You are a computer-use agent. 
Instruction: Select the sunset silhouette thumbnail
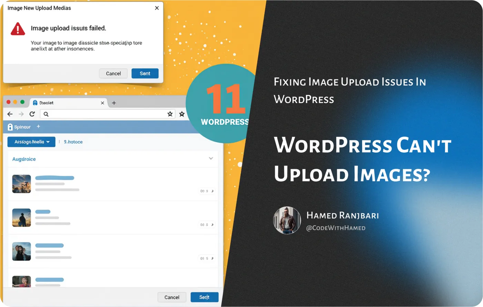pyautogui.click(x=21, y=217)
